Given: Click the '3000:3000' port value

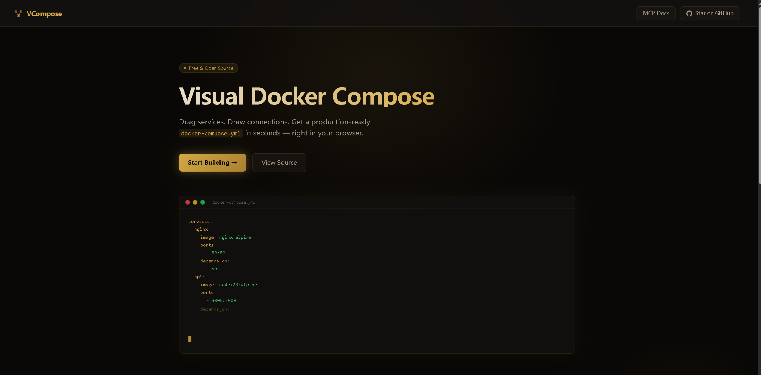Looking at the screenshot, I should pyautogui.click(x=224, y=300).
